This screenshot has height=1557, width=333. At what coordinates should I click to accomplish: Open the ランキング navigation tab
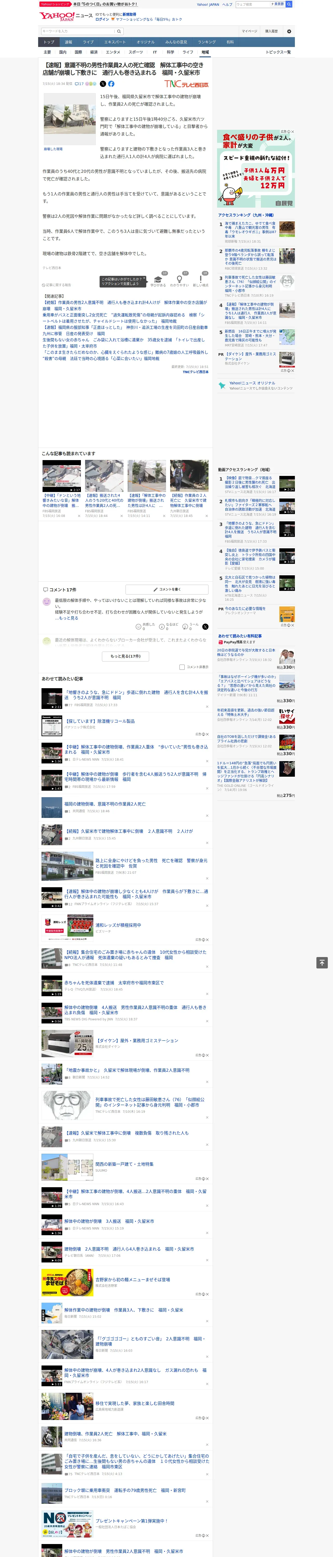[x=207, y=42]
